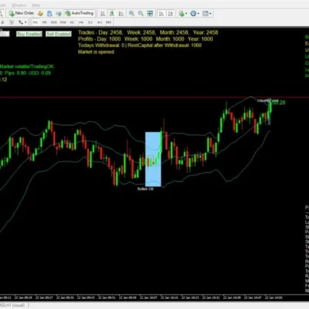
Task: Click the 'Market volatile/TradingOK' text
Action: pos(27,66)
